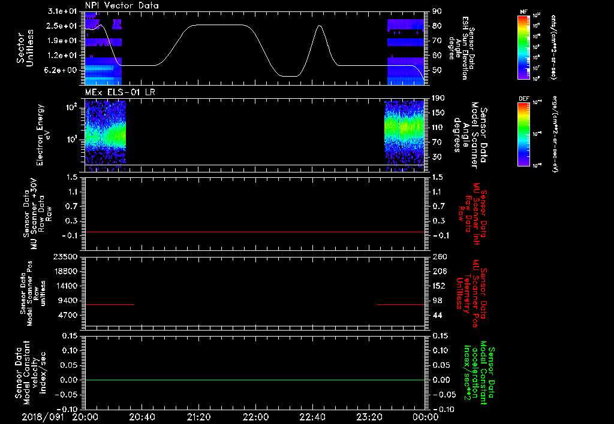This screenshot has width=614, height=424.
Task: Click the 'DEF' label above the color bar
Action: coord(524,99)
